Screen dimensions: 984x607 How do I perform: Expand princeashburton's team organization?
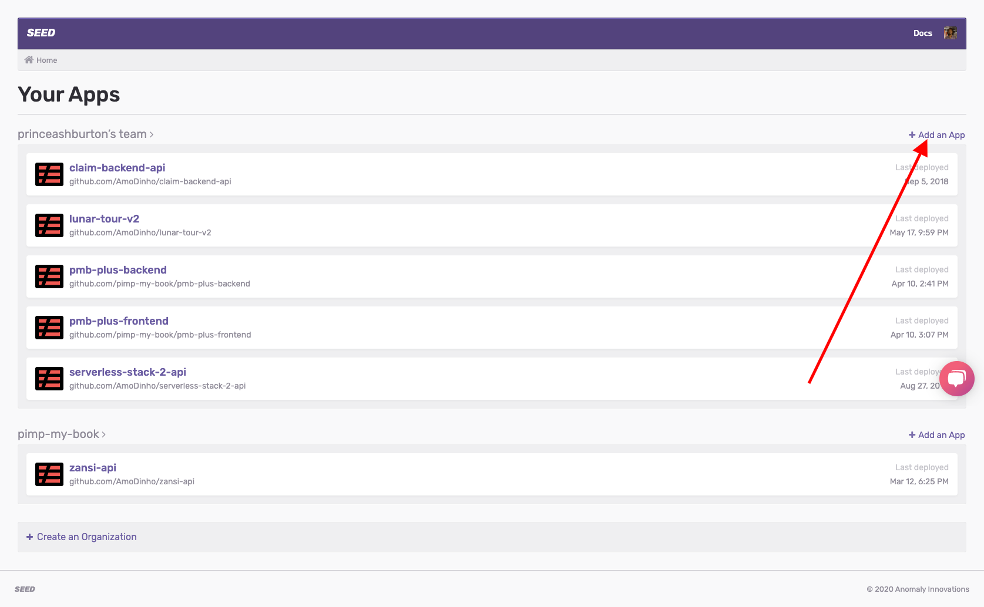pos(85,134)
